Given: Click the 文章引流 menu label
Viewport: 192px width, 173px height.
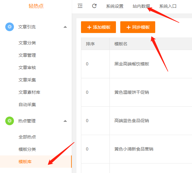Looking at the screenshot, I should [x=27, y=27].
